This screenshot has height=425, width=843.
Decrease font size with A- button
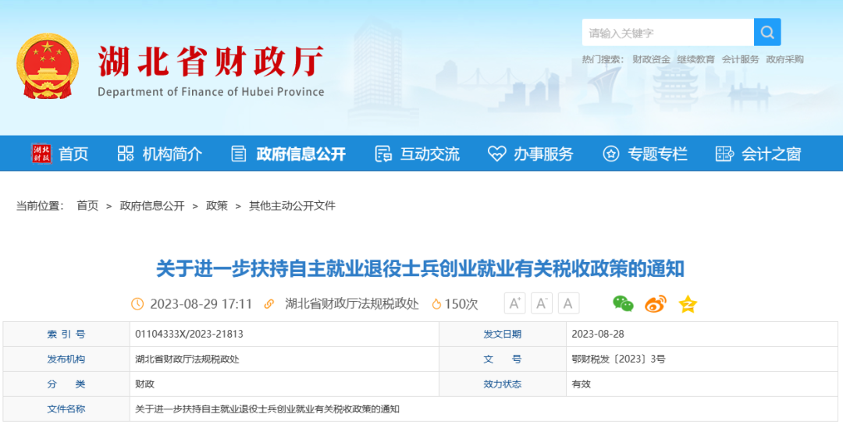click(542, 303)
